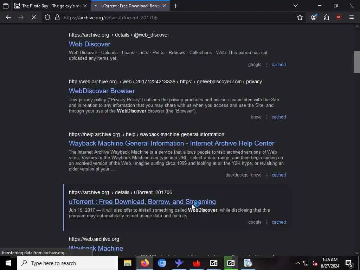Click the uTorrent_201706 URL breadcrumb
This screenshot has height=270, width=360.
(x=121, y=192)
